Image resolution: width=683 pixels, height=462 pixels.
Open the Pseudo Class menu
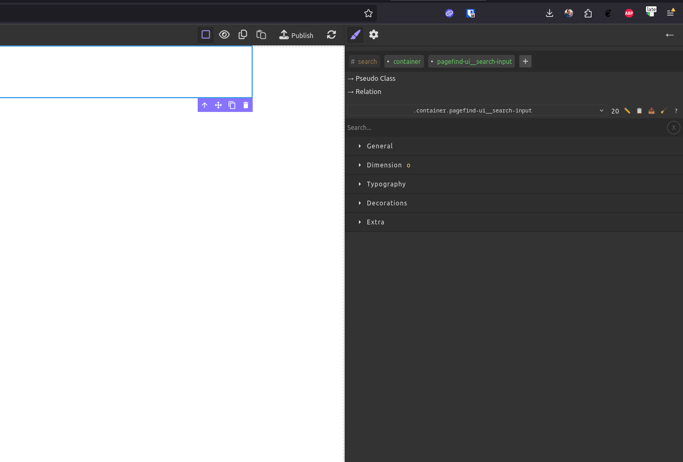tap(372, 78)
